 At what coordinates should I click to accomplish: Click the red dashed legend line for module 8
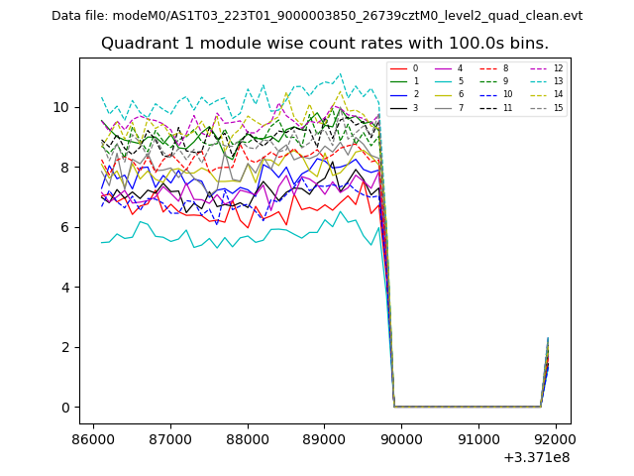[488, 68]
